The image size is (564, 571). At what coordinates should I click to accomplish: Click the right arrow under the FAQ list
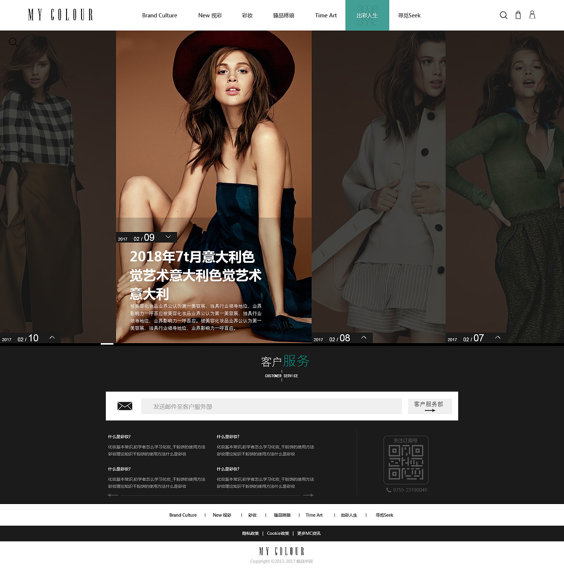[308, 495]
